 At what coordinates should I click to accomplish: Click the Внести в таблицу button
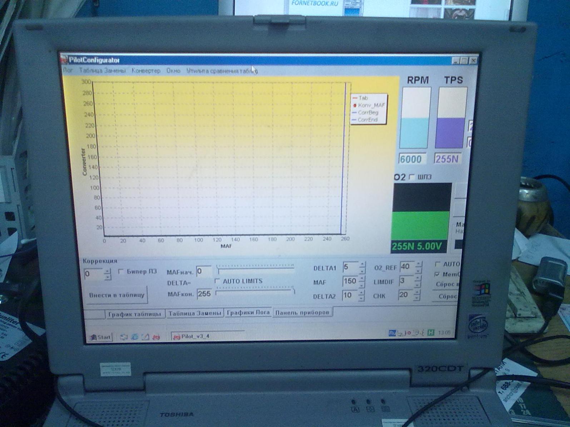117,295
